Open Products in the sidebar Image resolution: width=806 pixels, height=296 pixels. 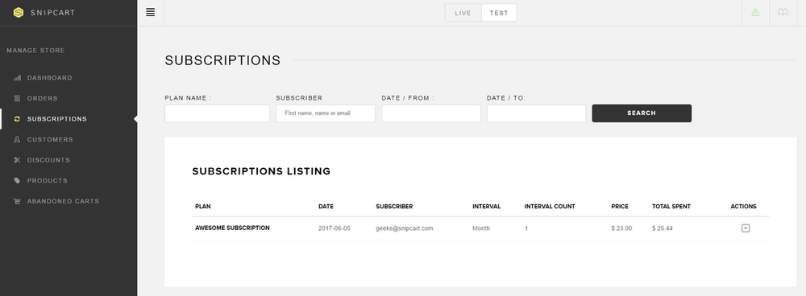coord(48,180)
